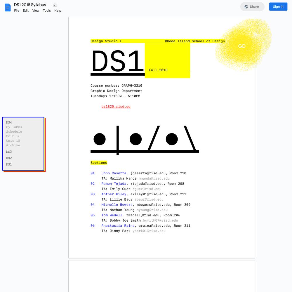Select DS3 in the side navigation
The image size is (292, 292).
[9, 152]
